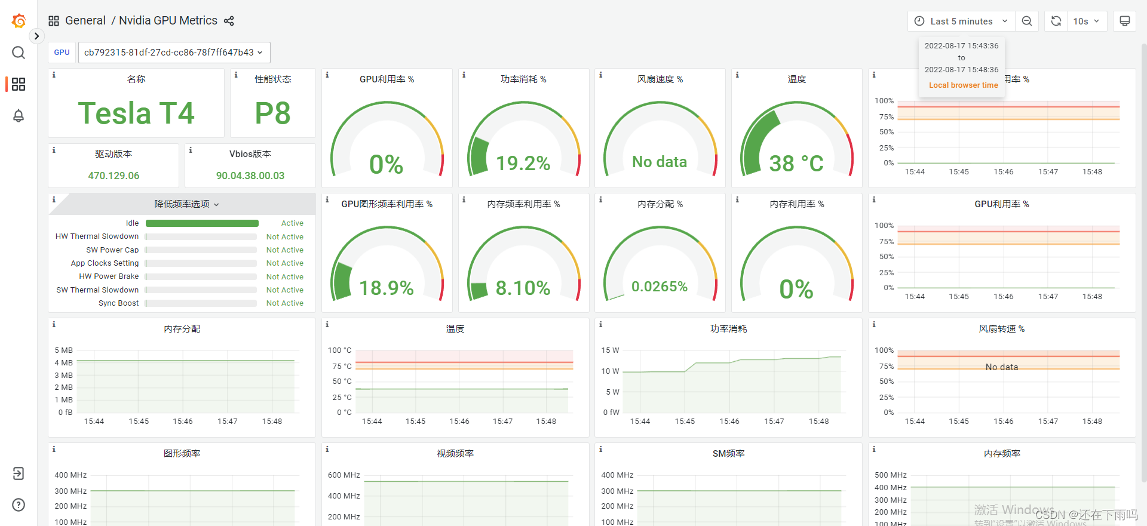Click the 18.9% graphics clock gauge
1147x526 pixels.
[x=387, y=264]
